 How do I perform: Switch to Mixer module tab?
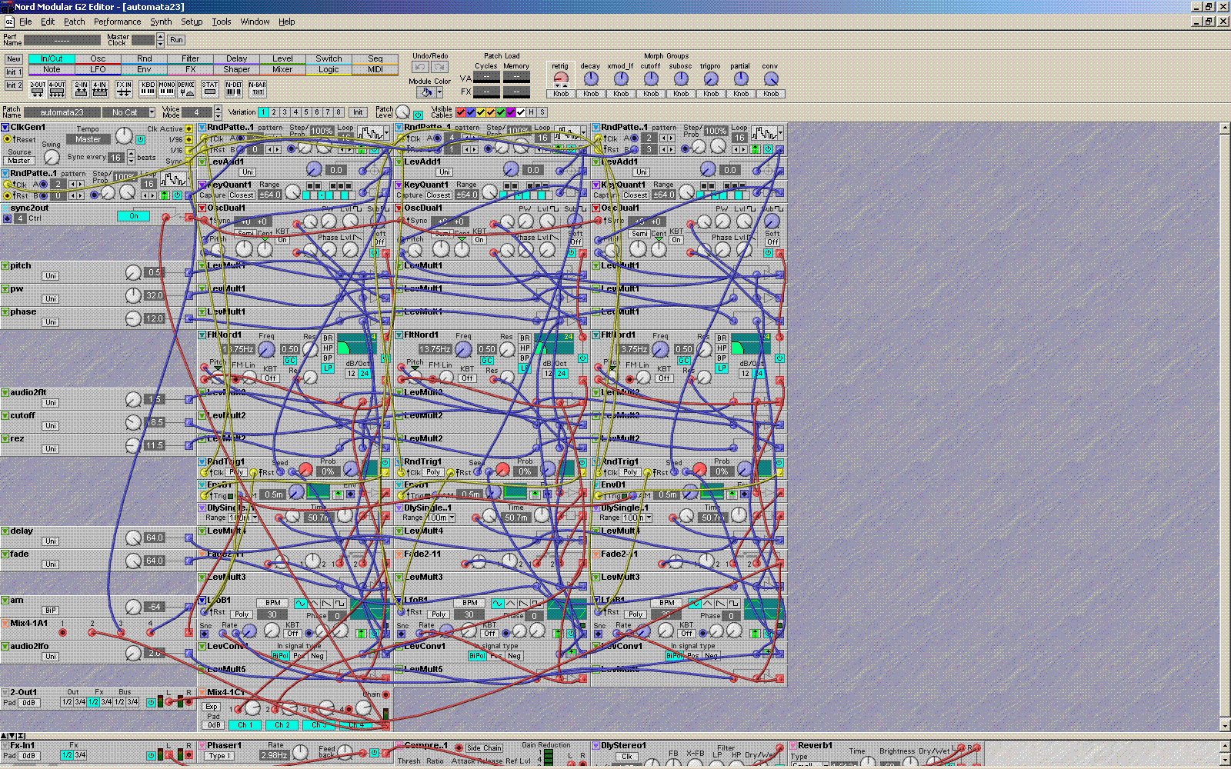282,69
